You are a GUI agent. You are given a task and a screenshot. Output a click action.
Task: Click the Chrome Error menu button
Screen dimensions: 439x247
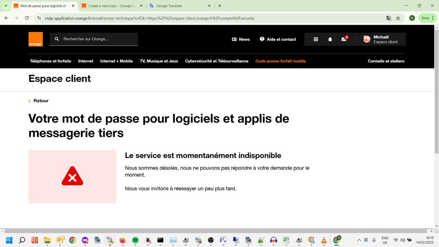(x=428, y=18)
